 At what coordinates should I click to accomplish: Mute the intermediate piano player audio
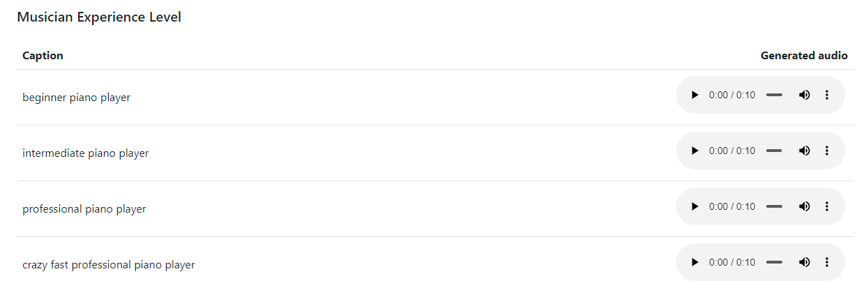click(x=804, y=151)
